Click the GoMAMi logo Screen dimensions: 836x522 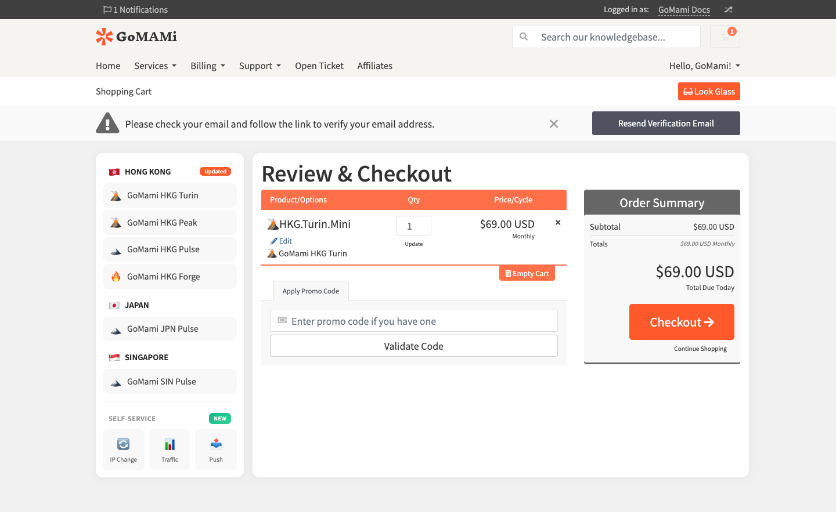click(x=136, y=37)
